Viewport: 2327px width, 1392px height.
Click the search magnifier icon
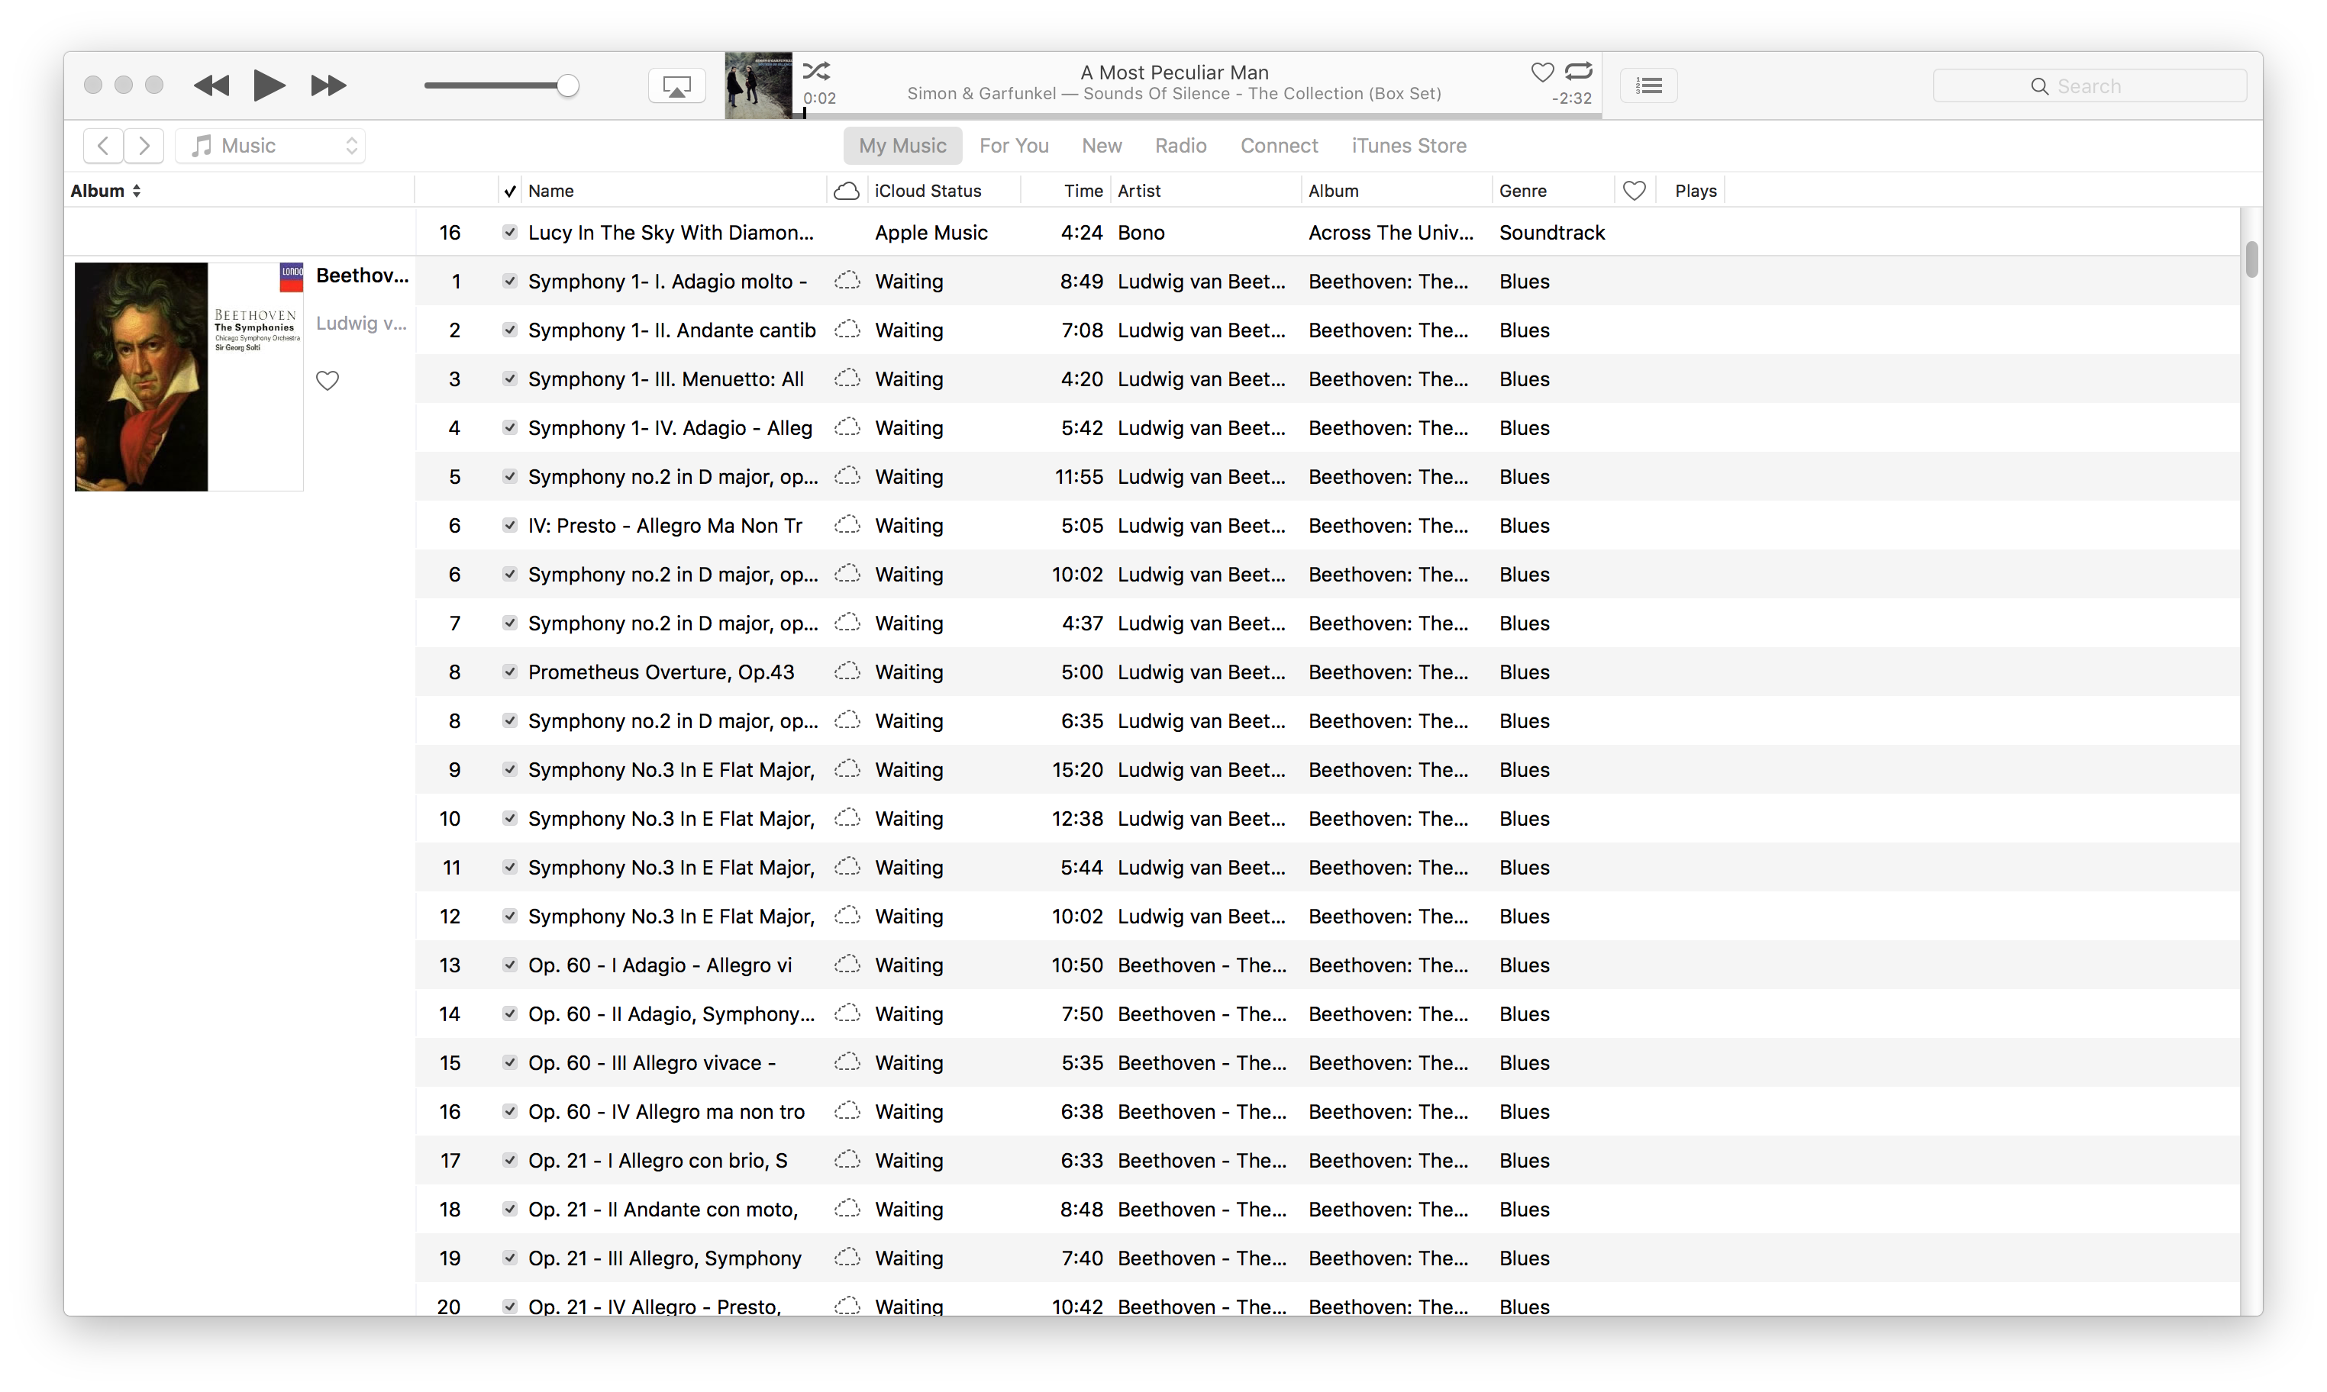tap(2039, 86)
